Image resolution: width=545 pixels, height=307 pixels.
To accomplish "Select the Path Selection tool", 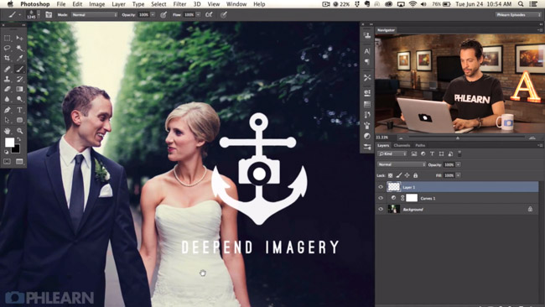I will tap(8, 120).
